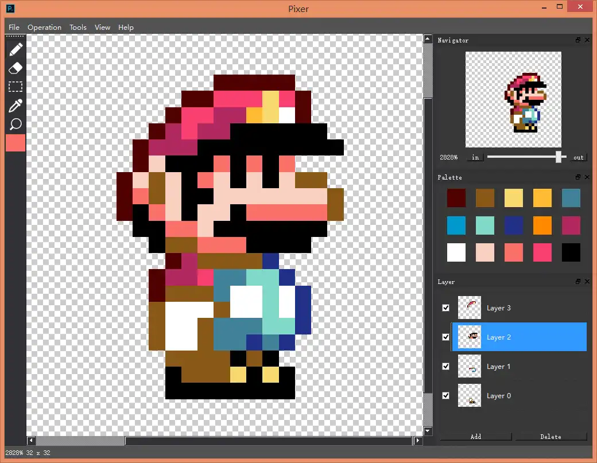Undock the Layer panel
597x463 pixels.
578,282
